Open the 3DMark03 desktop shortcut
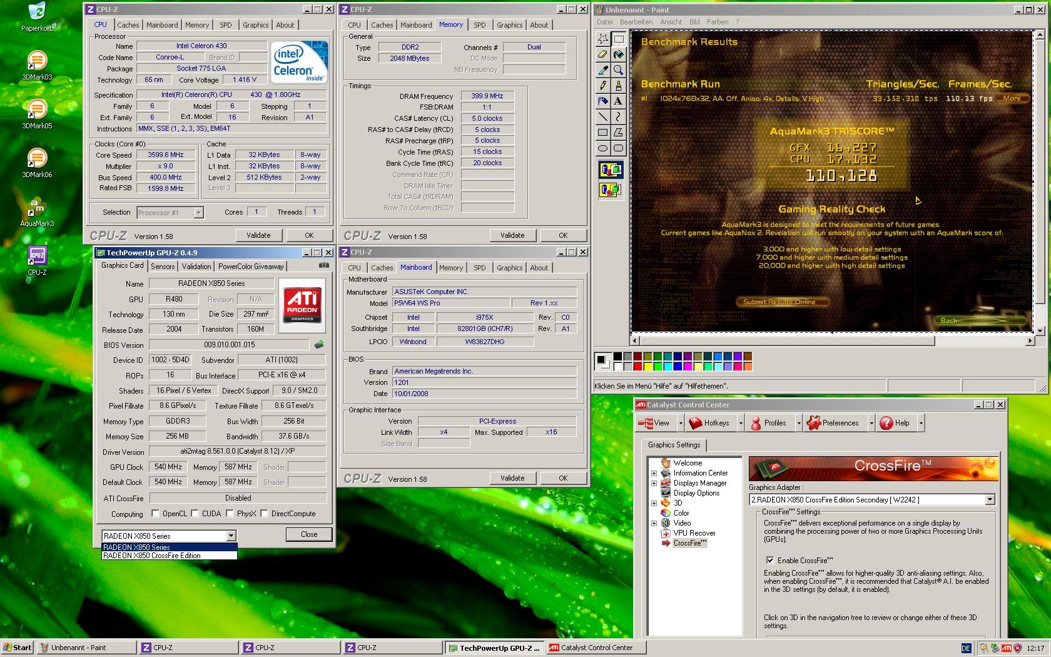Image resolution: width=1051 pixels, height=657 pixels. [x=37, y=66]
